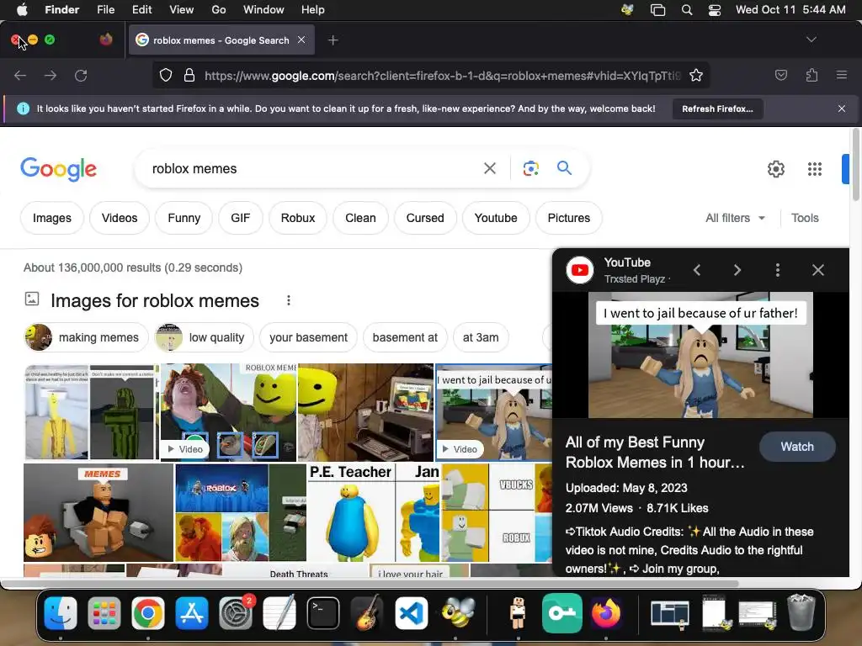The width and height of the screenshot is (862, 646).
Task: Click the Watch button
Action: coord(797,447)
